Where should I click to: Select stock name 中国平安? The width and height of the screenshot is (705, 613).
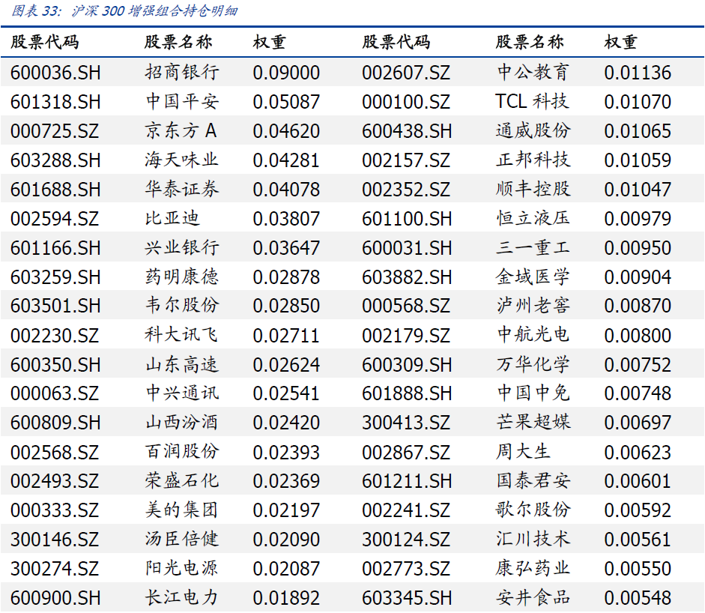pos(182,101)
